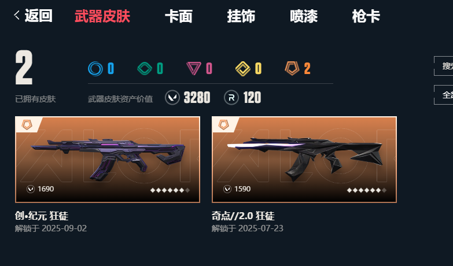The height and width of the screenshot is (266, 453).
Task: Open the 奇点//2.0 狂徒 skin thumbnail
Action: [x=304, y=160]
